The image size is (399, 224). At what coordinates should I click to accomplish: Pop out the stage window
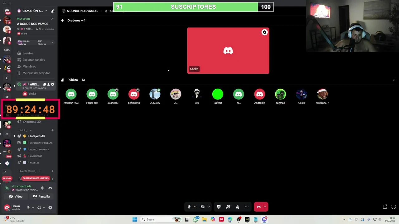pos(385,207)
